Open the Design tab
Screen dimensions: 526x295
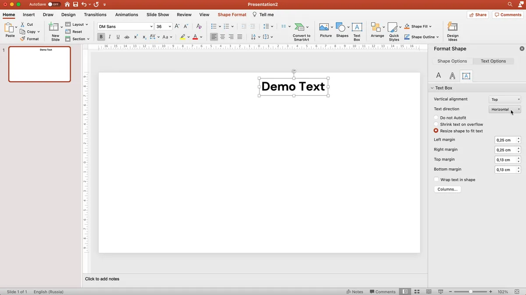(68, 14)
